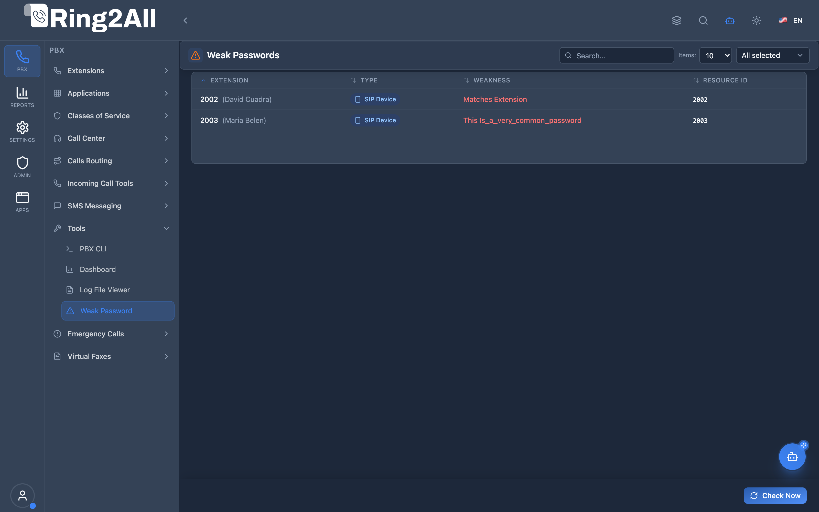Sort by Type column

coord(364,80)
